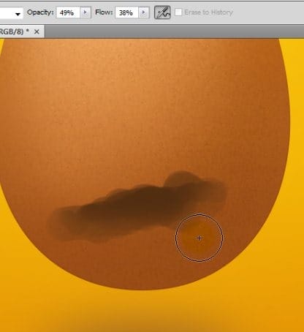Select the RGB/8 document tab
304x332 pixels.
[15, 31]
